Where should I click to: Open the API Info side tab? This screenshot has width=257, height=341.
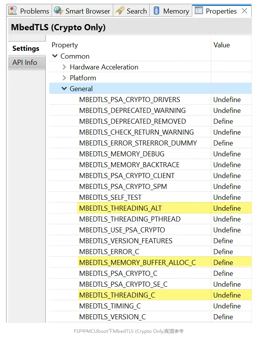[27, 62]
